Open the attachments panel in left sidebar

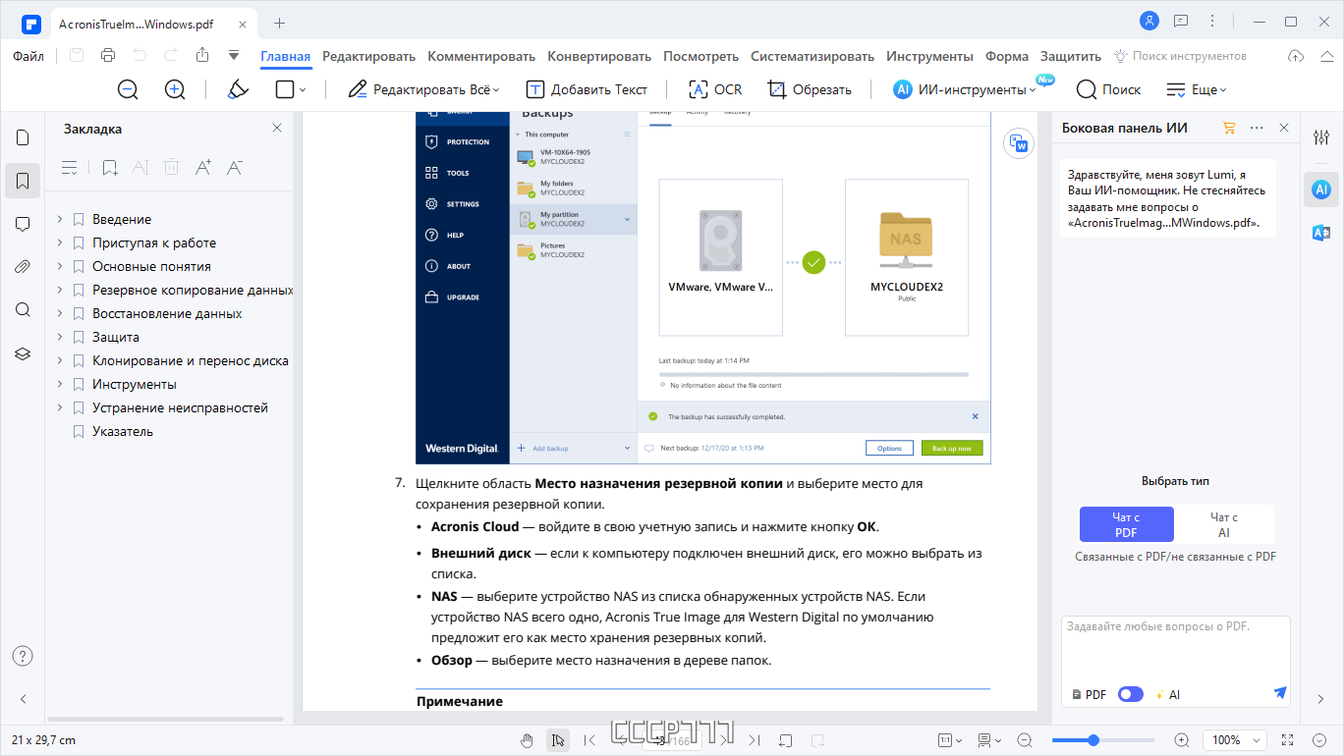click(23, 266)
